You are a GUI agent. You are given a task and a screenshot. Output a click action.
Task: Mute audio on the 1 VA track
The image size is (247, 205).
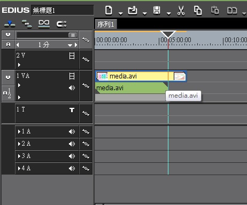click(72, 88)
